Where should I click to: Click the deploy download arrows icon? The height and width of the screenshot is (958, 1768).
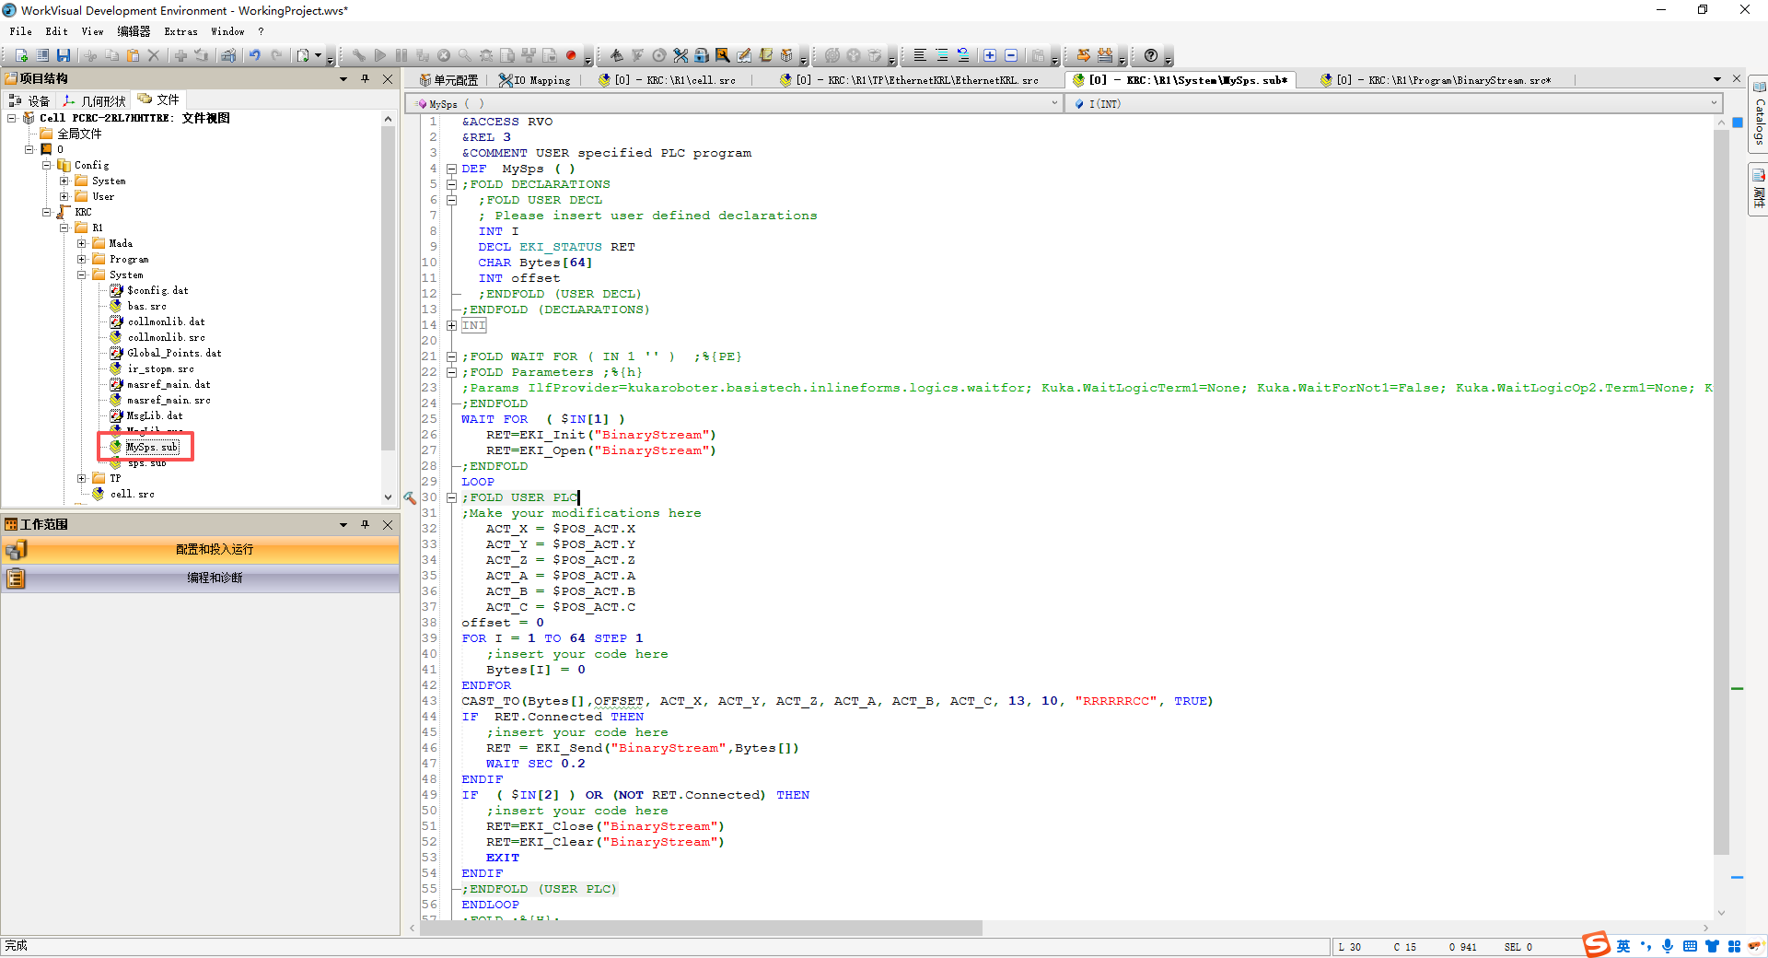[x=1105, y=56]
